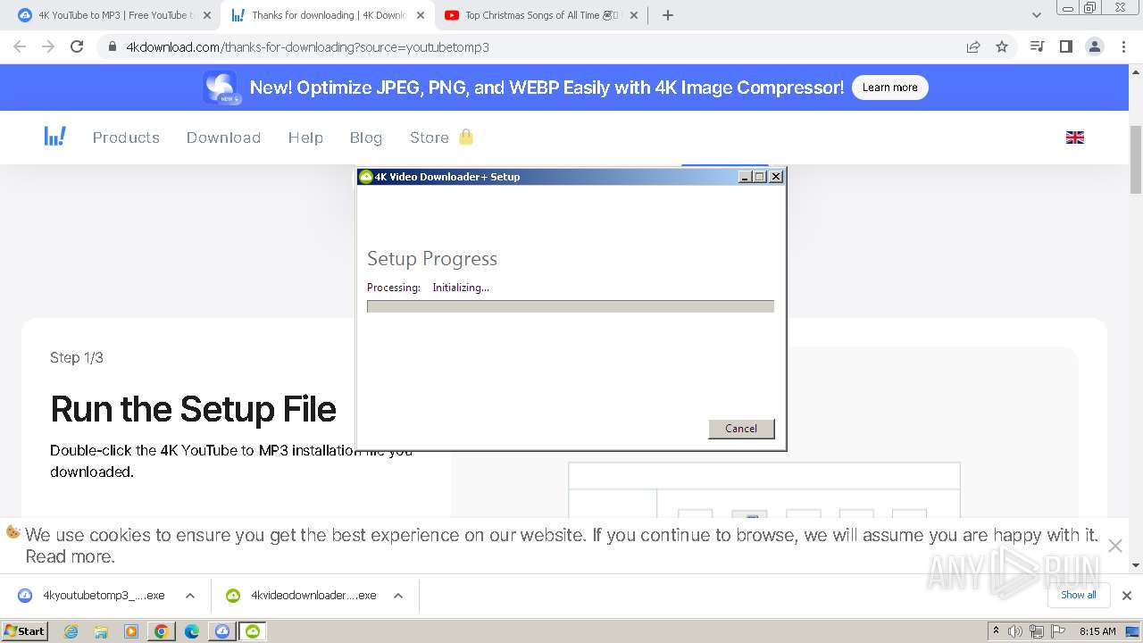Open Chrome profile avatar

(1094, 46)
